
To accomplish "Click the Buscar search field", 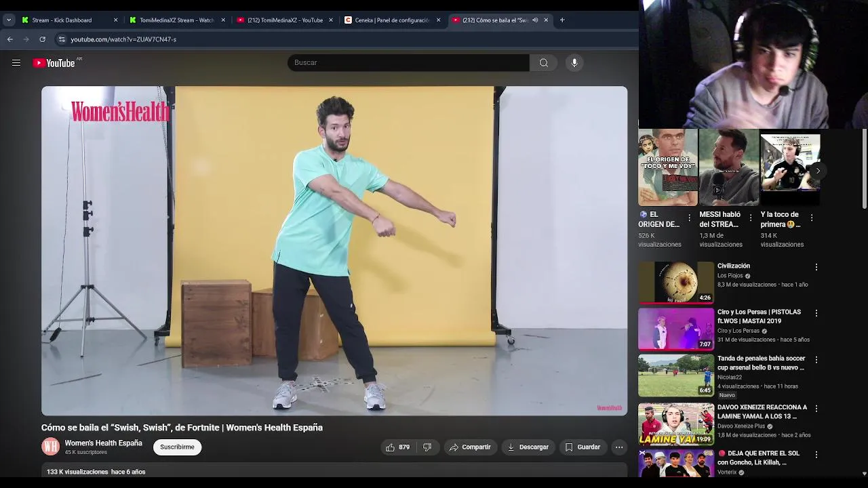I will [408, 63].
